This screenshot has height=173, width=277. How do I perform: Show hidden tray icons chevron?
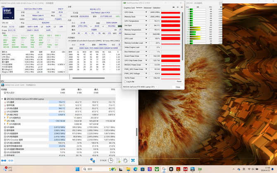pyautogui.click(x=234, y=169)
